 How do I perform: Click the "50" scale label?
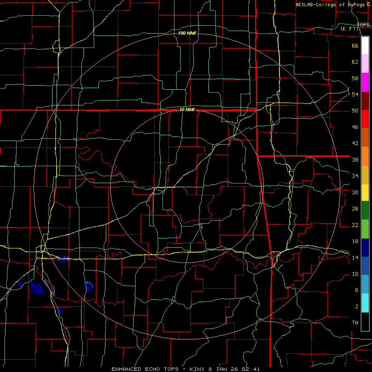(x=355, y=111)
